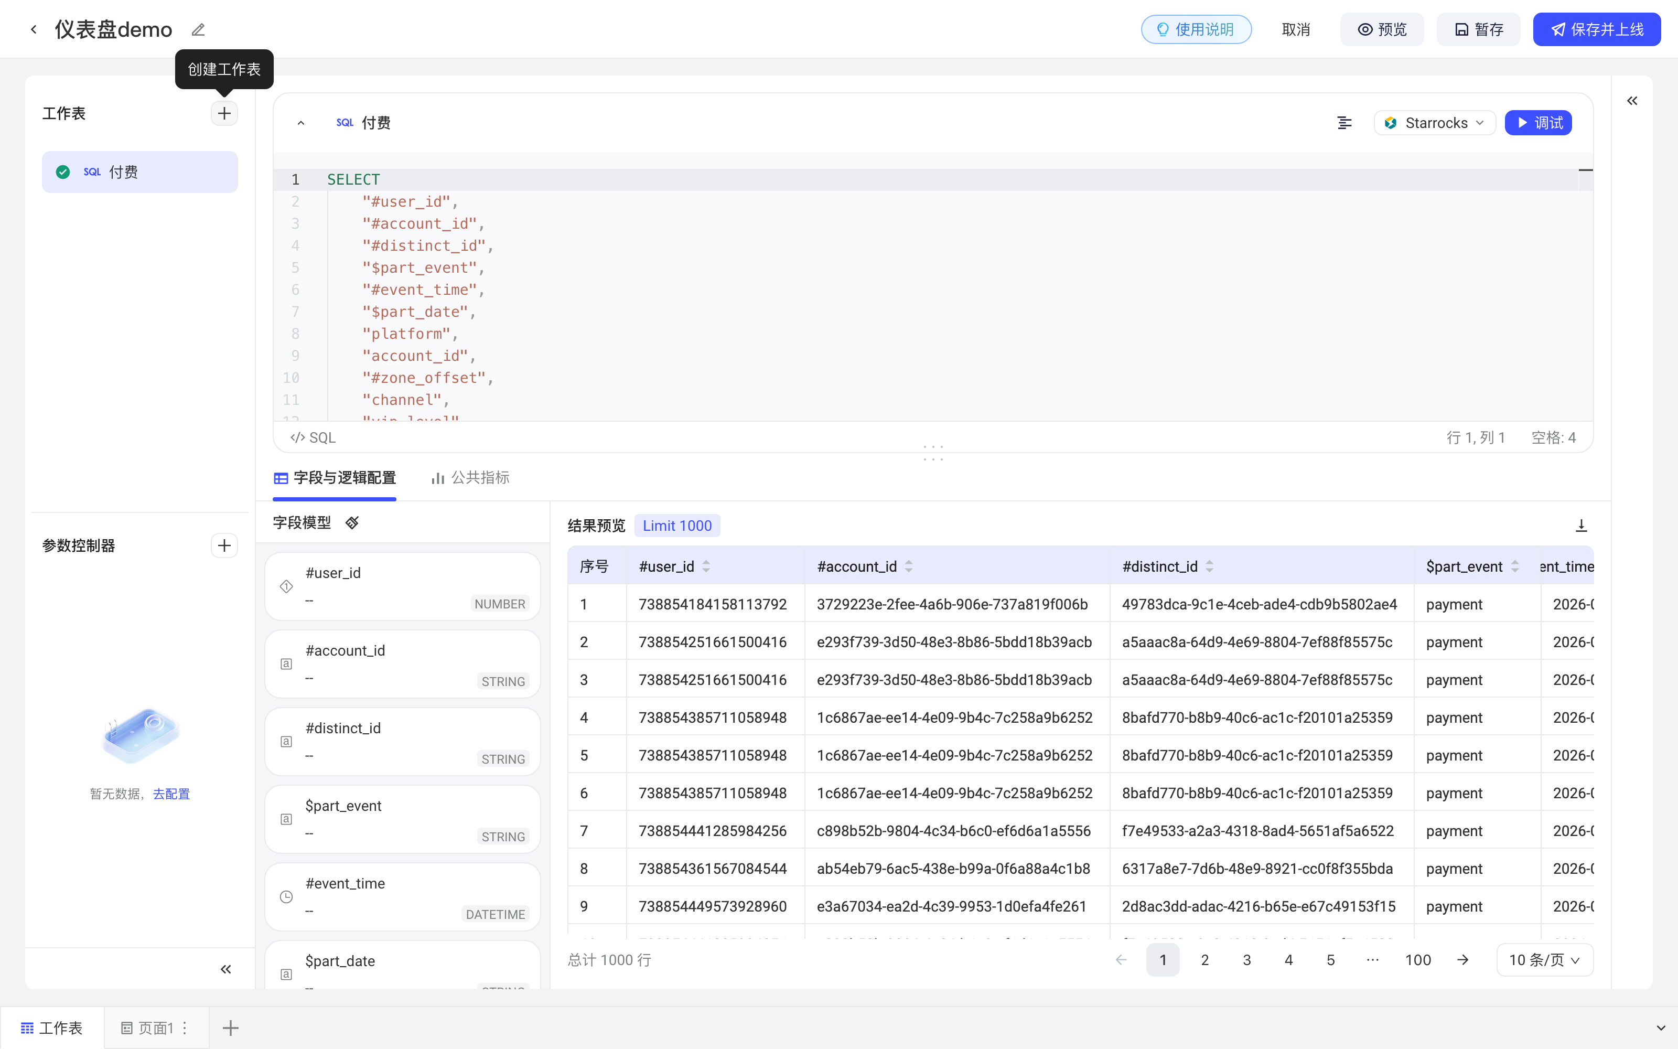Open the 10 条/页 page size dropdown

(x=1544, y=959)
